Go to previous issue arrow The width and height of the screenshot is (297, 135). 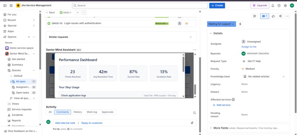(78, 13)
